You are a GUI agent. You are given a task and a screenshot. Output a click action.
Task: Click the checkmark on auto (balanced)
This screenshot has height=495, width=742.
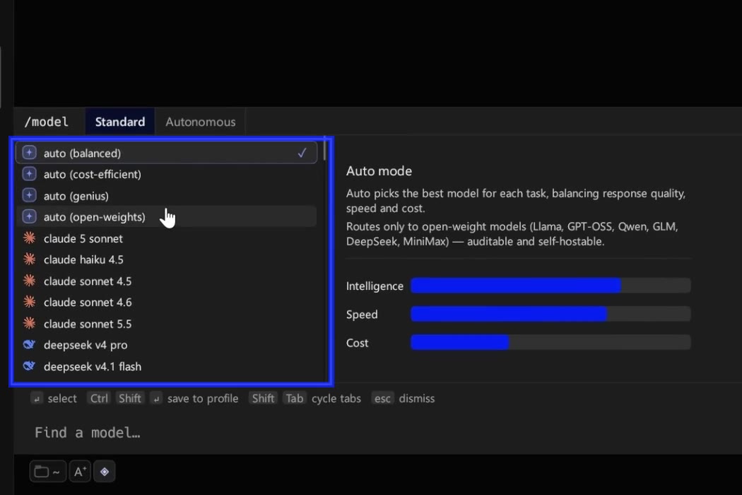click(302, 153)
